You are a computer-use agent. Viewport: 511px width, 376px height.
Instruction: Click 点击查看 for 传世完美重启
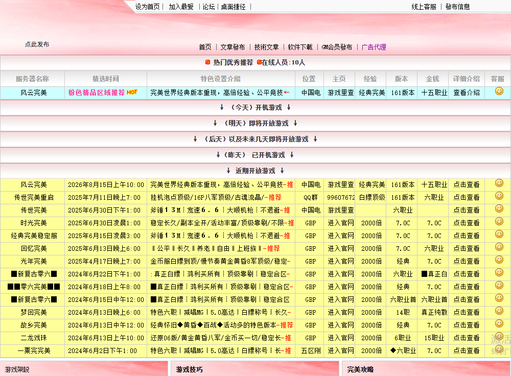tap(467, 197)
